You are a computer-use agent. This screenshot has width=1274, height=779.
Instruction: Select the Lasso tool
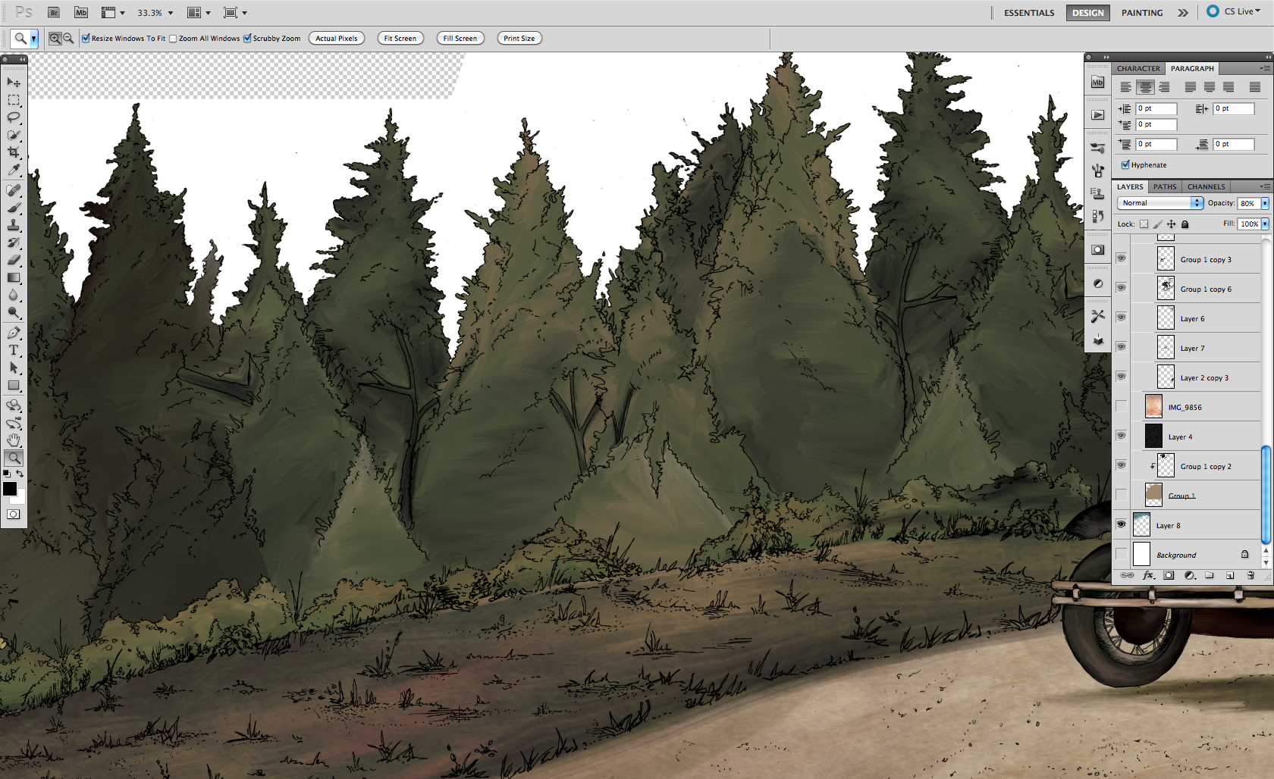(14, 117)
